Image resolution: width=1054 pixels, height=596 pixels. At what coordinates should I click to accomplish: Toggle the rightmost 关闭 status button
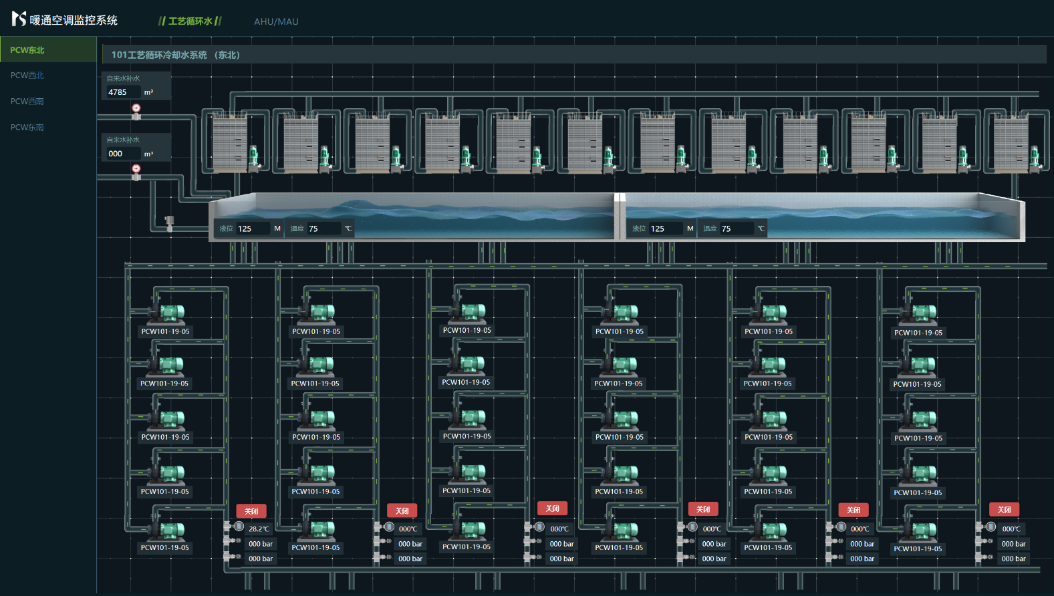(1004, 510)
